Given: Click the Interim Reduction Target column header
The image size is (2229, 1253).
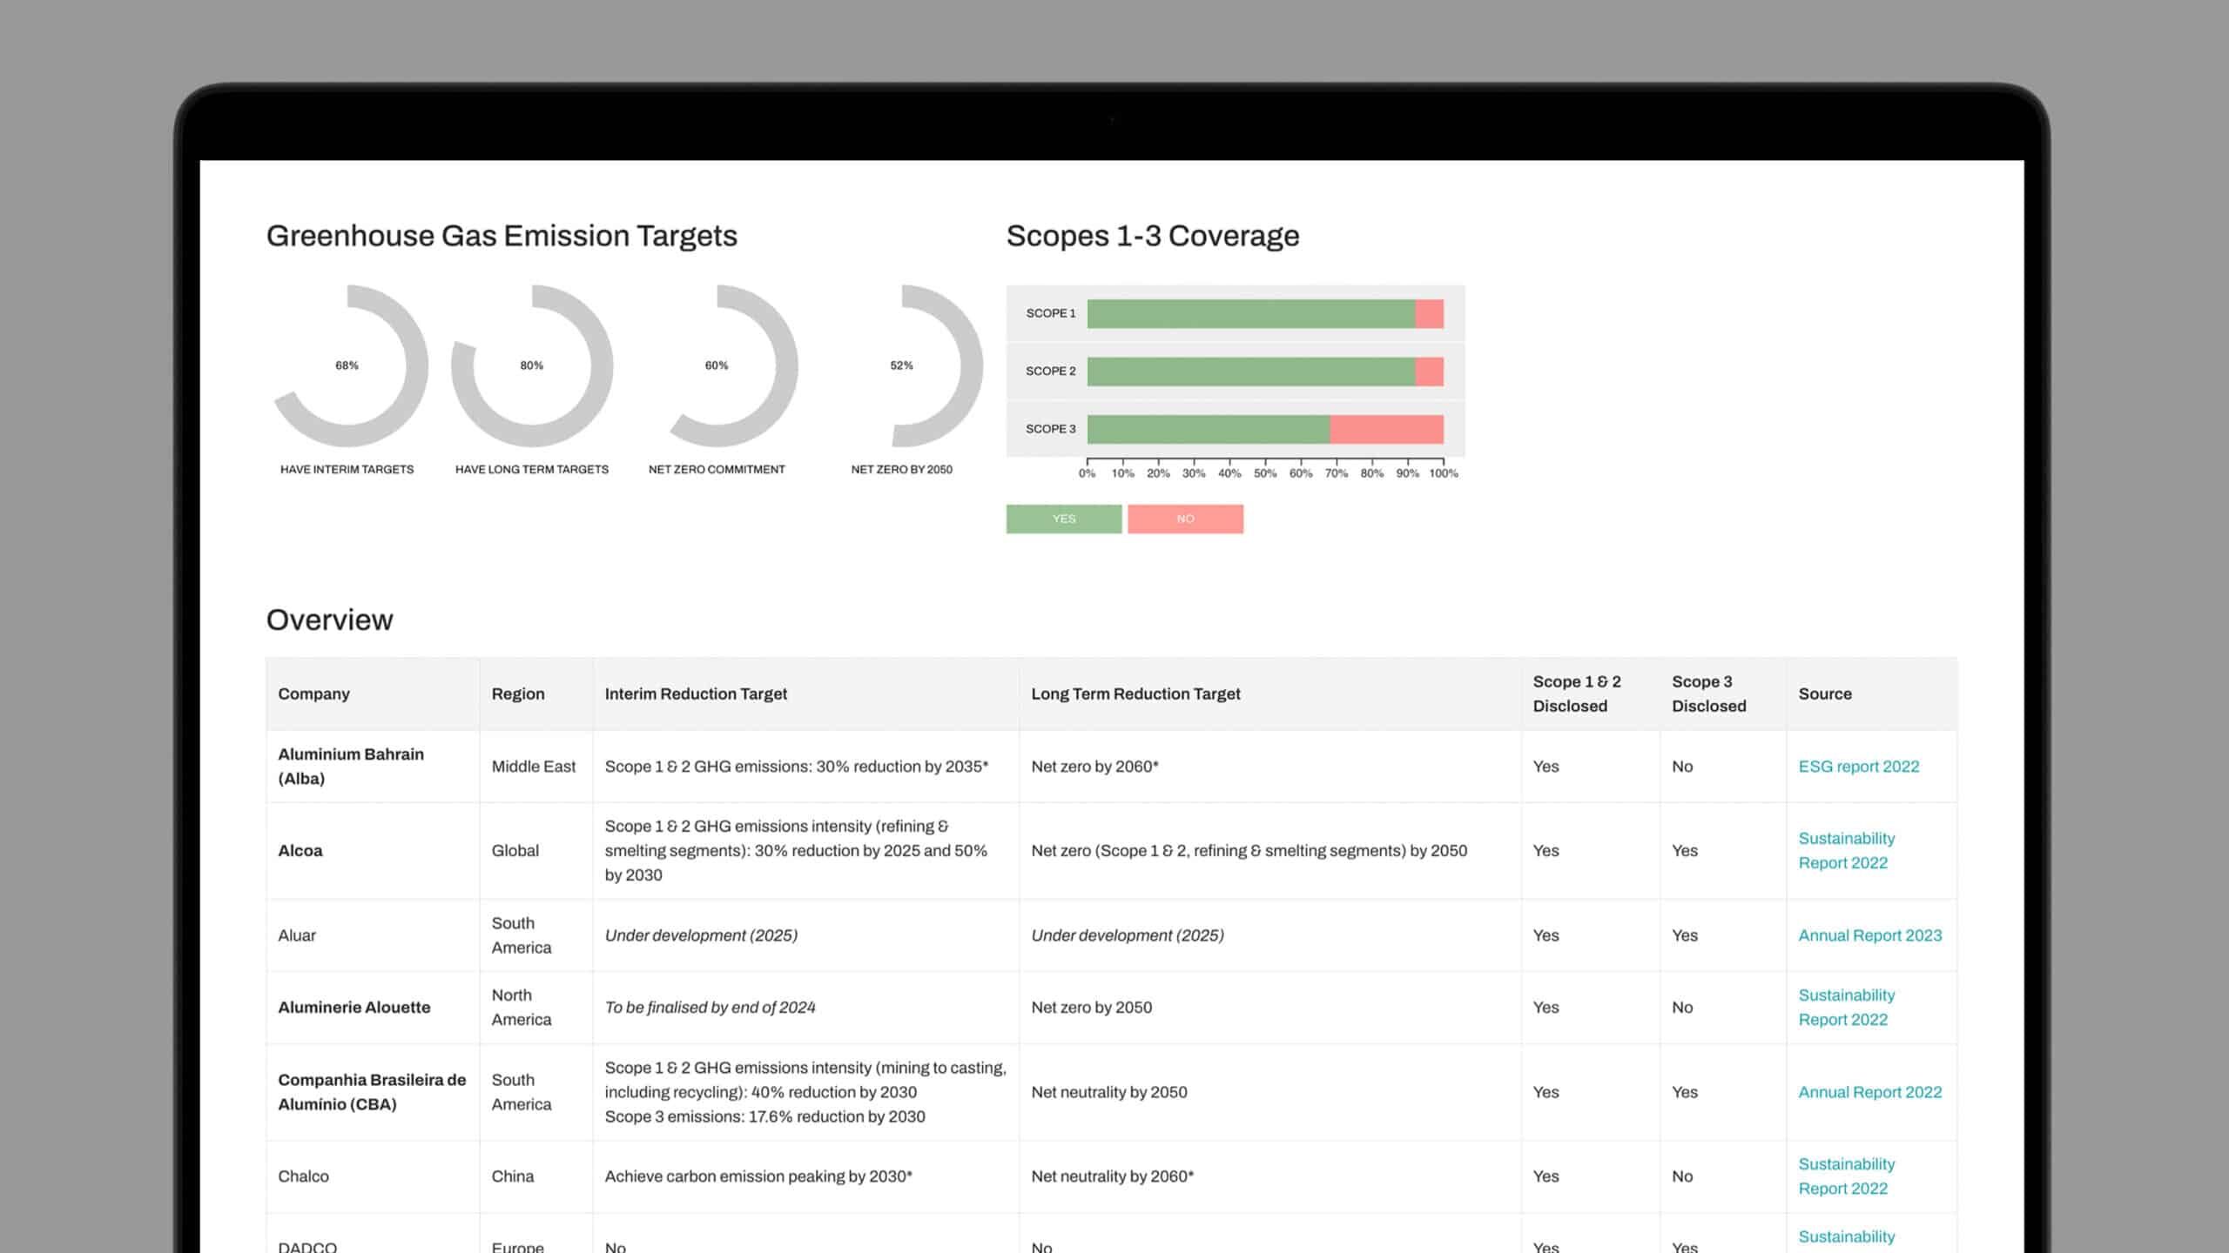Looking at the screenshot, I should pyautogui.click(x=695, y=694).
